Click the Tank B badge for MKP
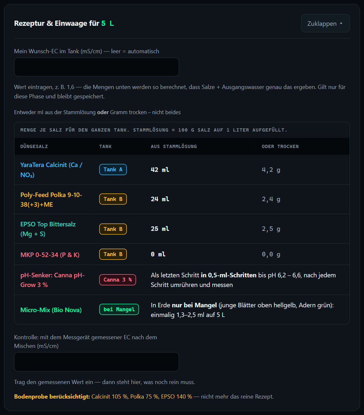 (113, 254)
